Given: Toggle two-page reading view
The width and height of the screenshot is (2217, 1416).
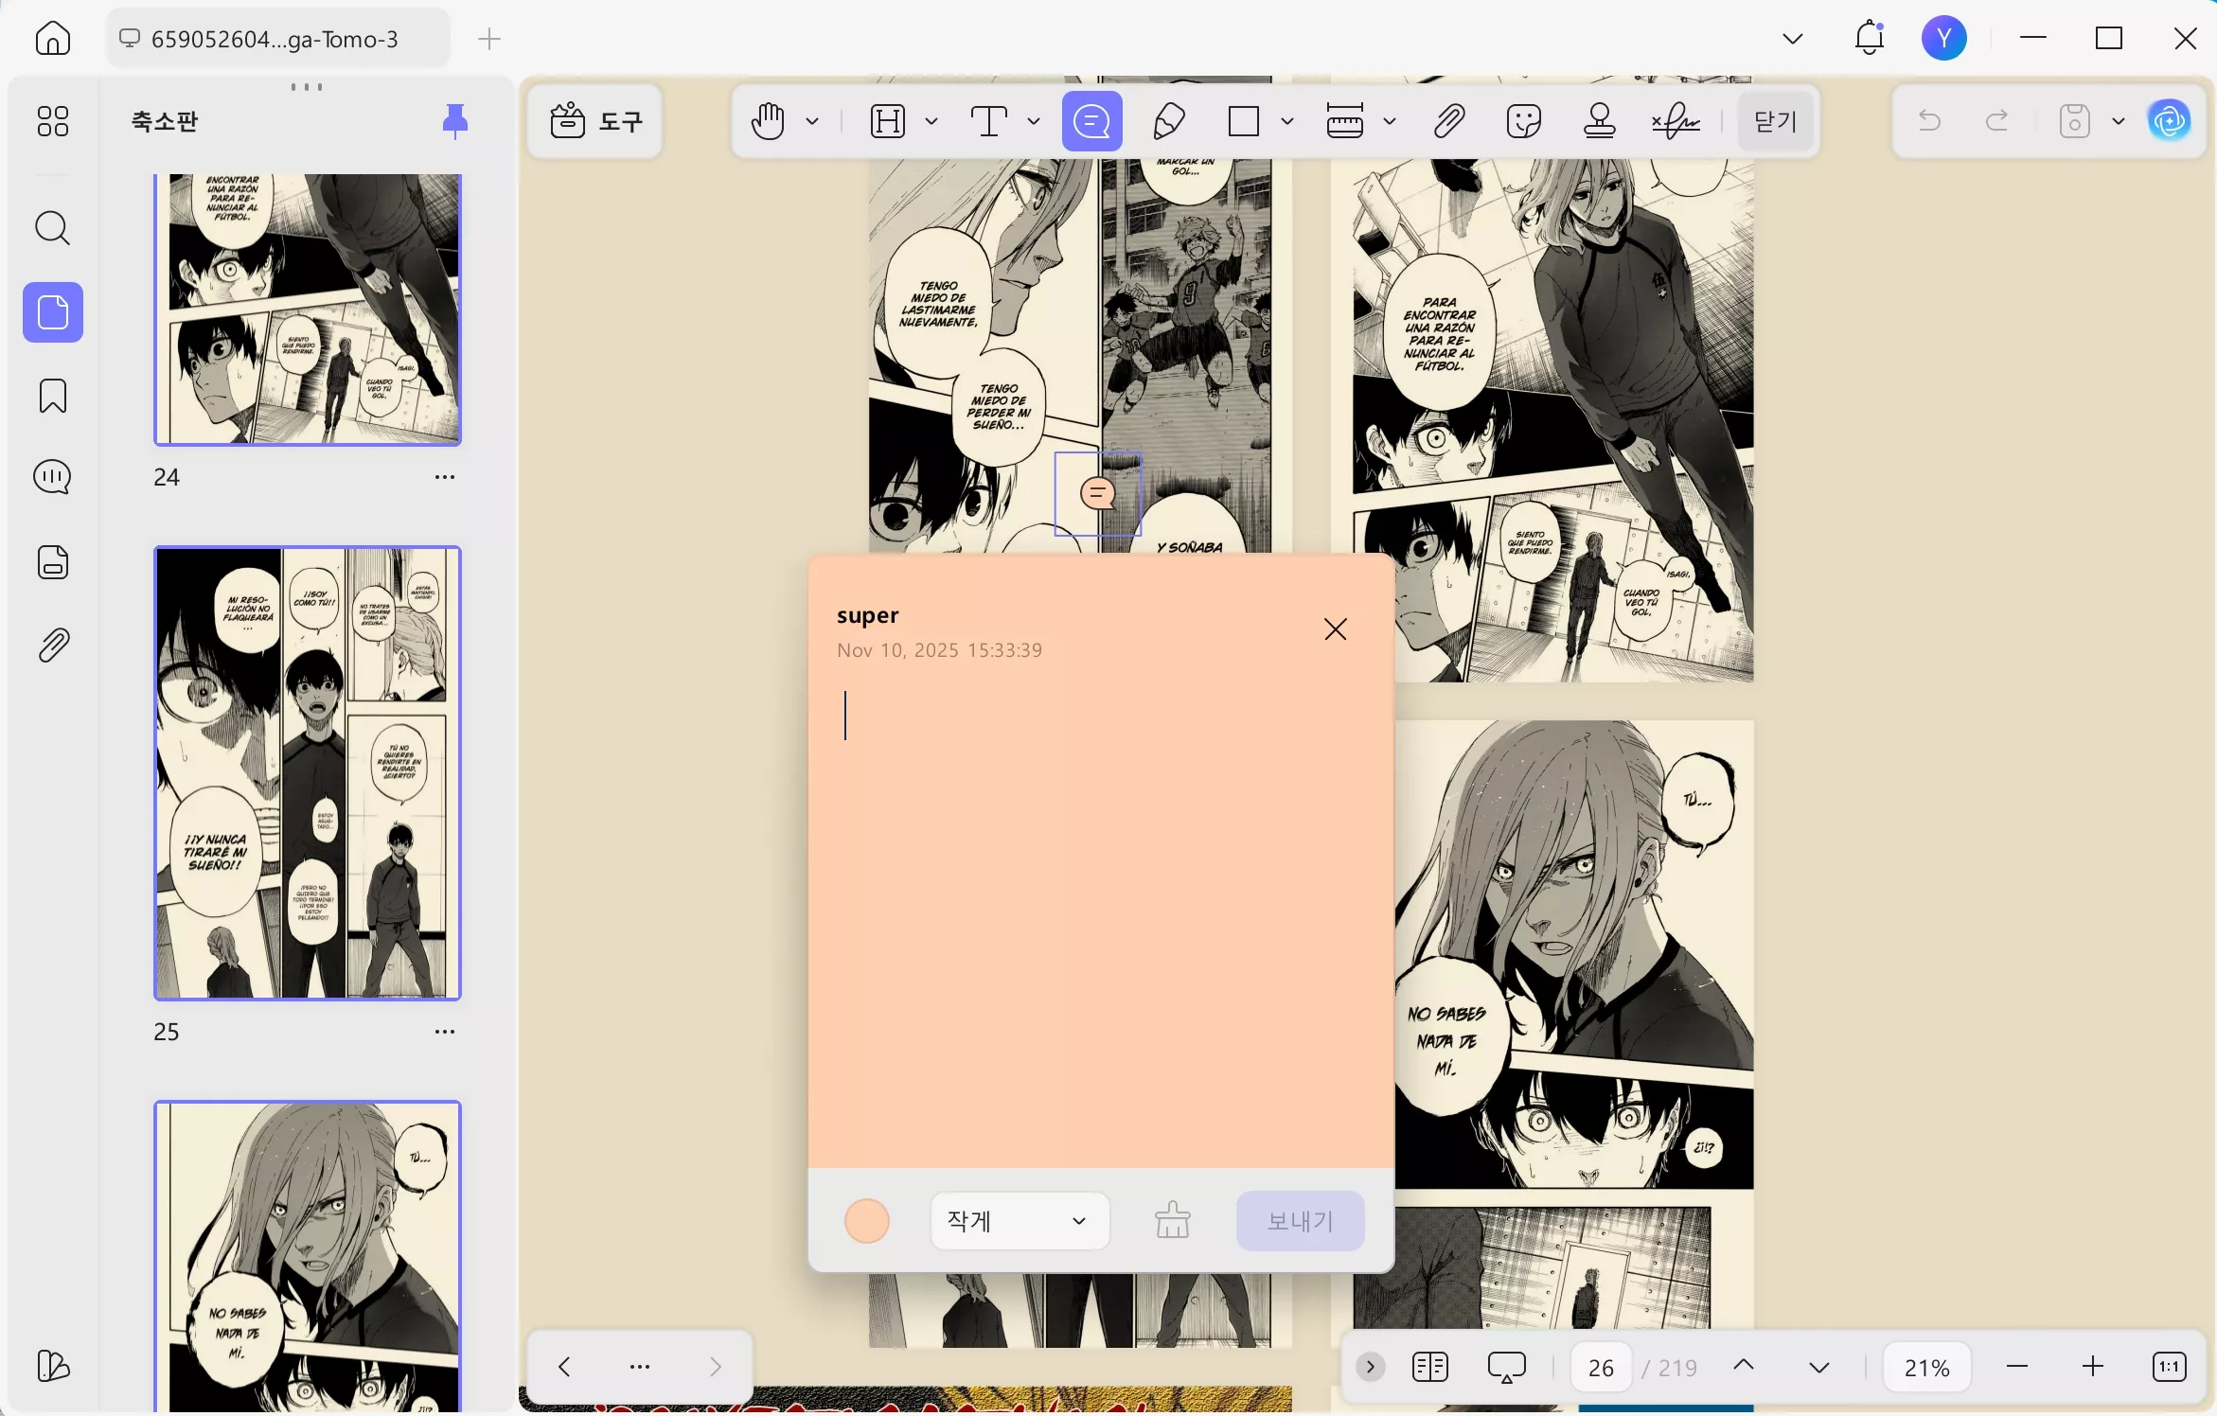Looking at the screenshot, I should tap(1429, 1367).
